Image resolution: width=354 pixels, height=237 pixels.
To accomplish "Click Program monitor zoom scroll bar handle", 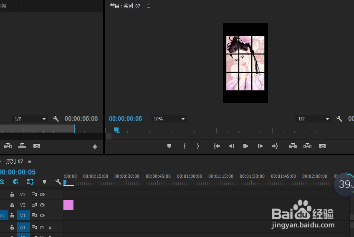I will 109,136.
